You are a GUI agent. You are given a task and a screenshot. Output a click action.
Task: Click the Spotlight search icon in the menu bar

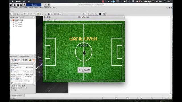pyautogui.click(x=165, y=1)
